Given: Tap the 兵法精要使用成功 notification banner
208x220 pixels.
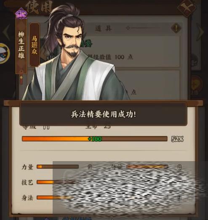Looking at the screenshot, I should [x=103, y=114].
